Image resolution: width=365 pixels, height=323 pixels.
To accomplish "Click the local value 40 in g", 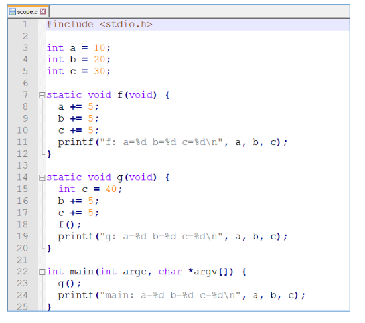I will point(111,189).
